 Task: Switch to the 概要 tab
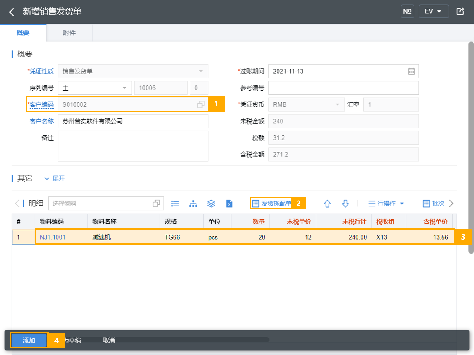23,33
